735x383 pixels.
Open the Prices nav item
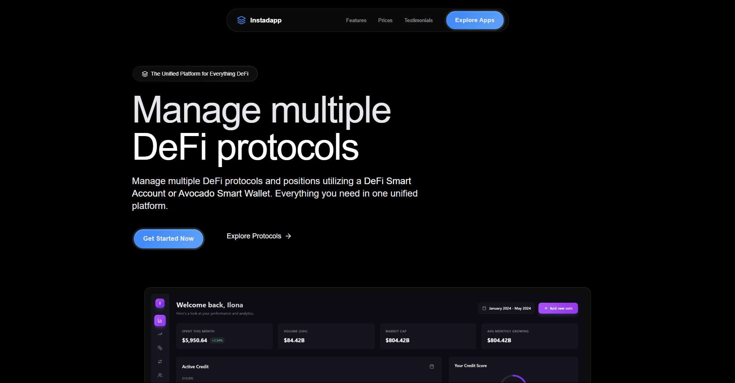(x=385, y=20)
